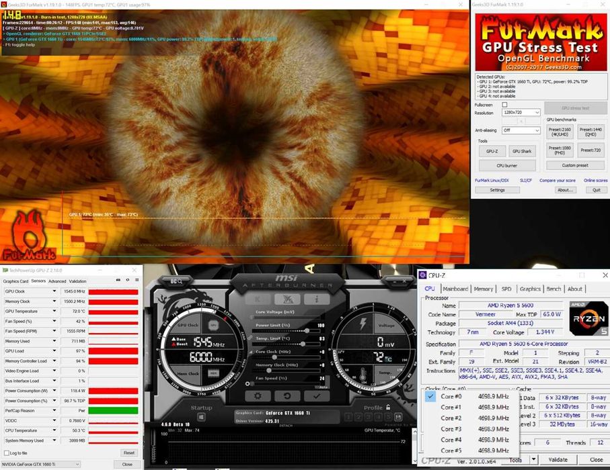Open CPU-Z Memory tab
Image resolution: width=610 pixels, height=470 pixels.
pos(484,289)
